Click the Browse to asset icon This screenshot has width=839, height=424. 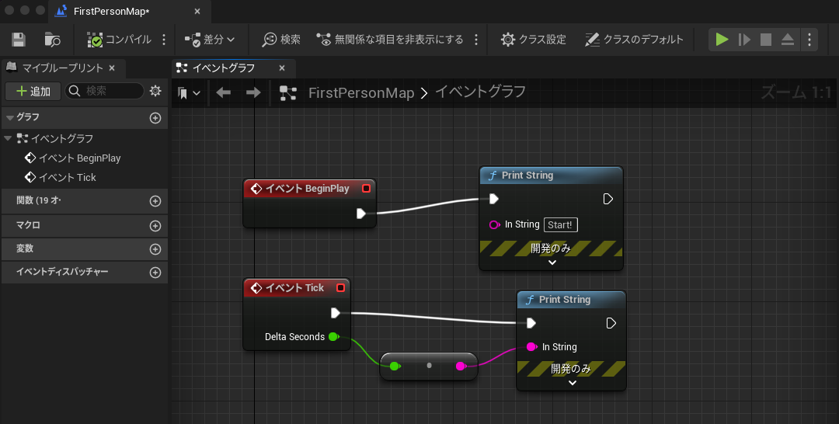52,40
